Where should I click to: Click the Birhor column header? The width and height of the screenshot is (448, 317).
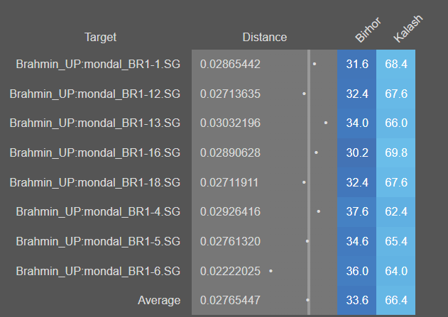(368, 30)
